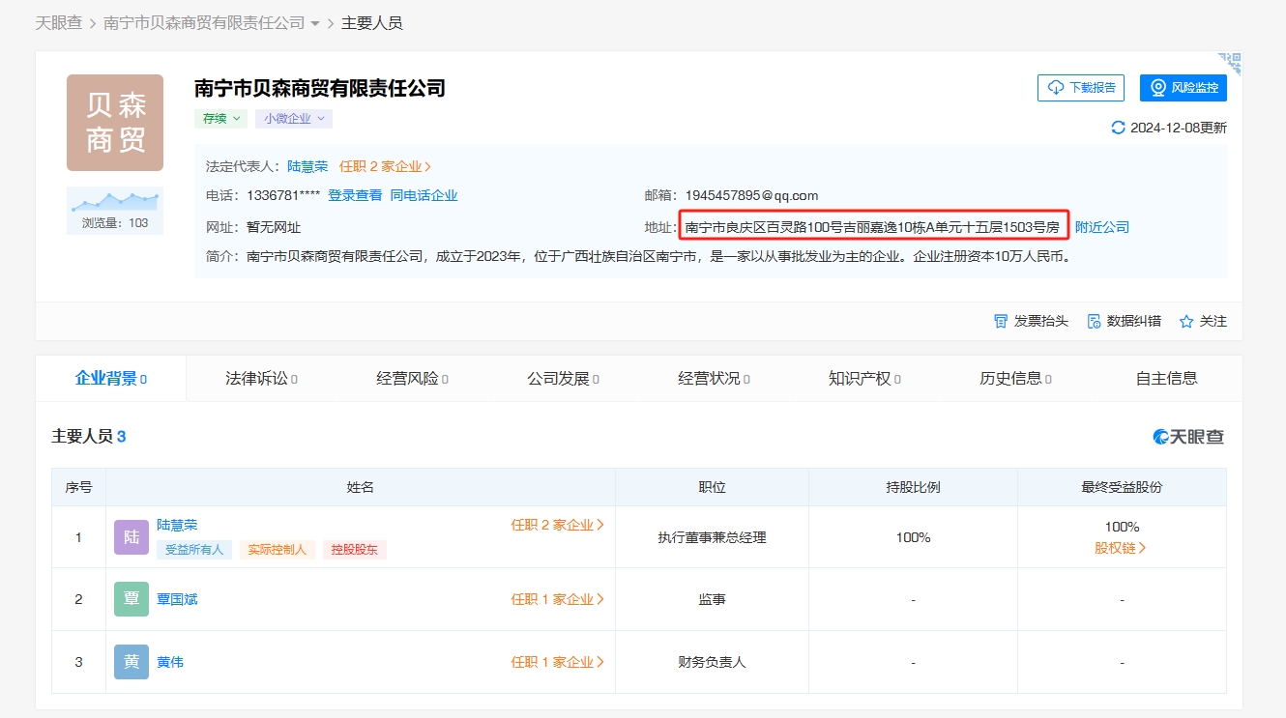Open the 附近公司 link

pos(1101,226)
